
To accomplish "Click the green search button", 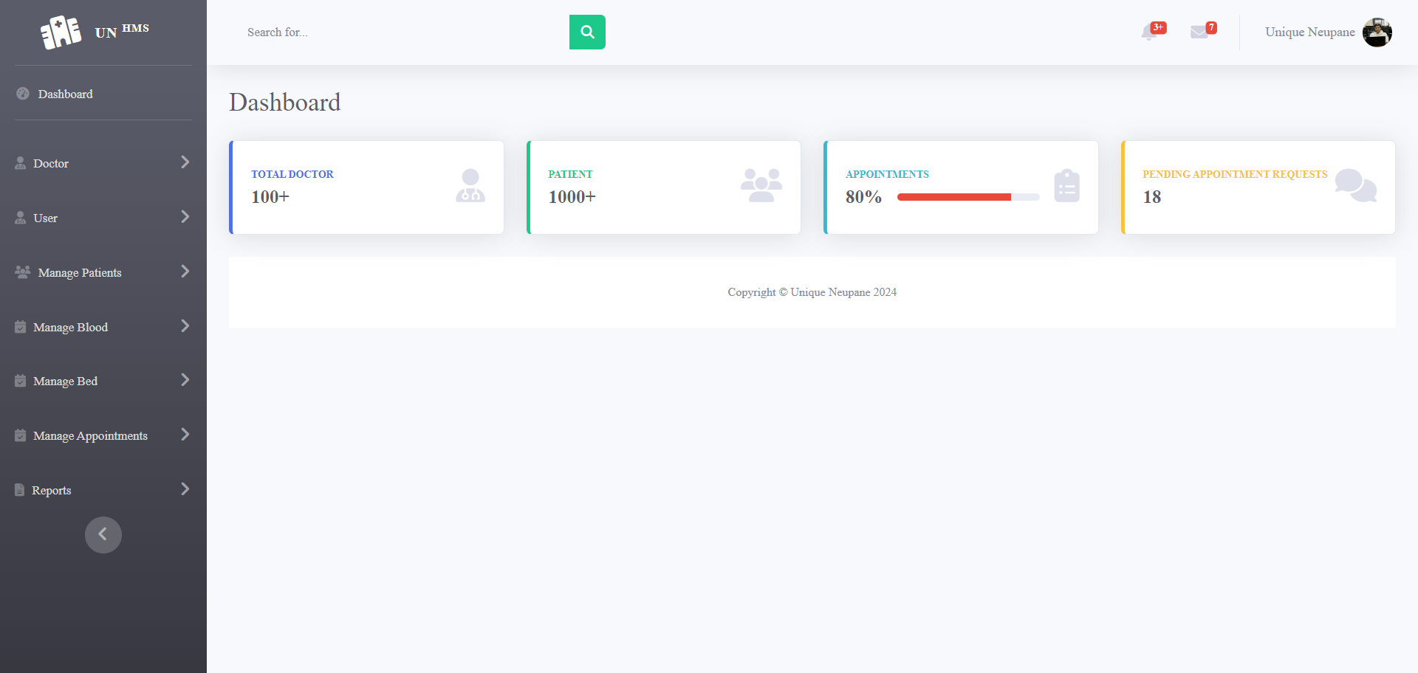I will click(587, 32).
